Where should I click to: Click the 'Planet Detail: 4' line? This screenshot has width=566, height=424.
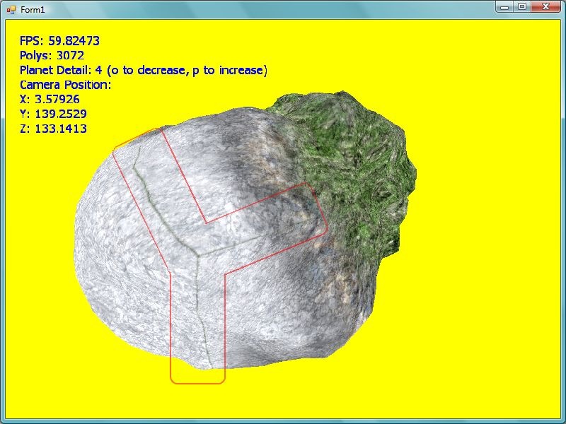click(144, 70)
